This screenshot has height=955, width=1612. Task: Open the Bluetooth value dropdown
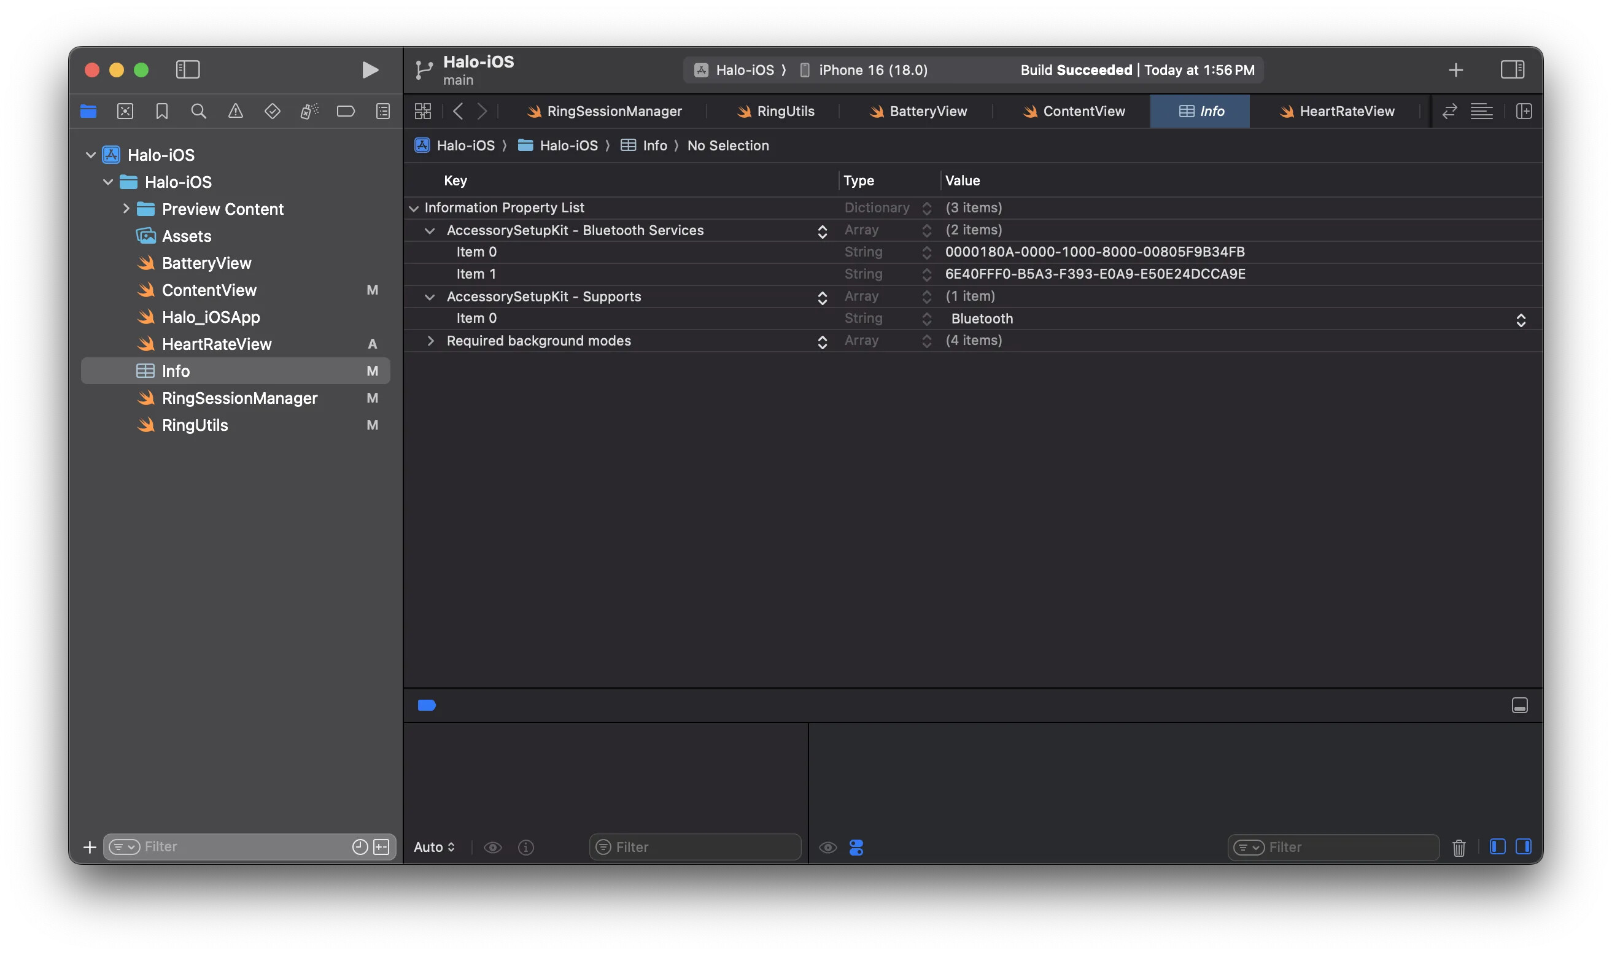coord(1520,320)
